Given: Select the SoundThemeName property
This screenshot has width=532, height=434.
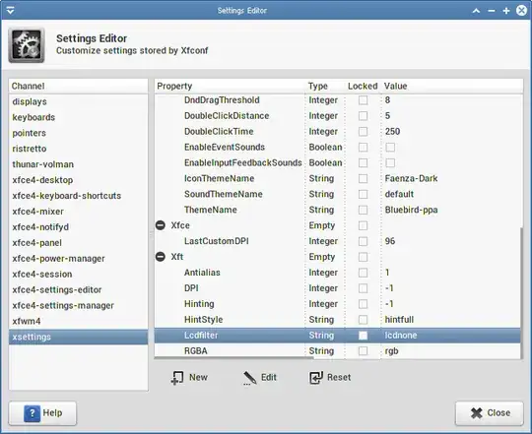Looking at the screenshot, I should click(x=224, y=194).
